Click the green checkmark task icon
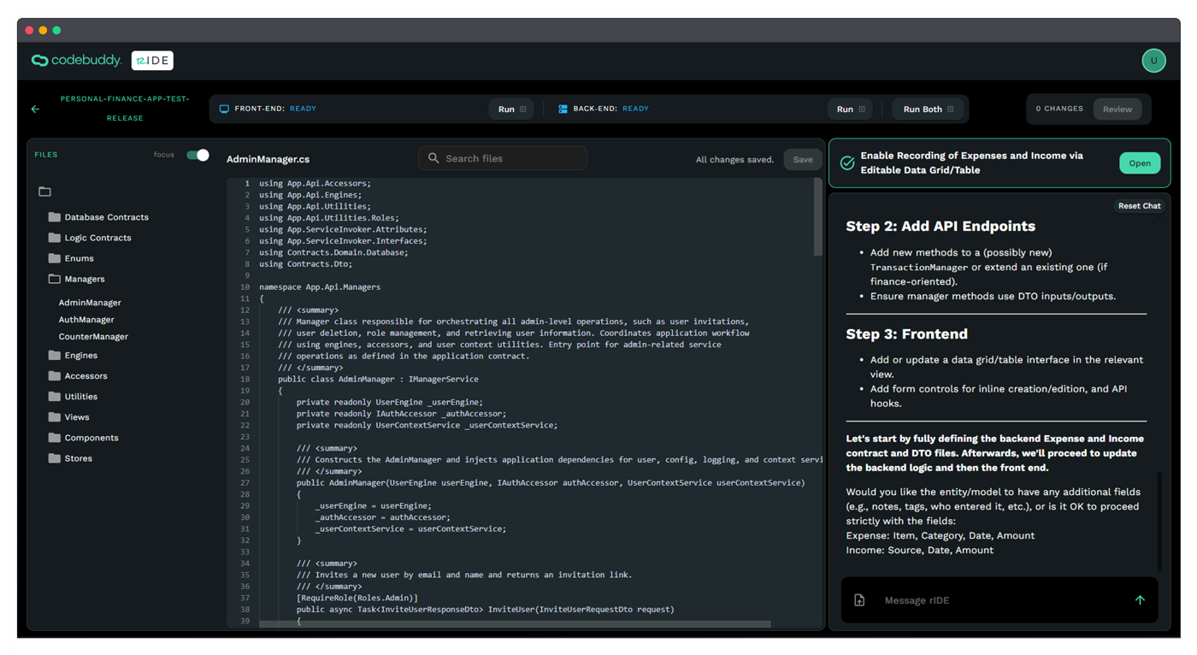 point(847,162)
